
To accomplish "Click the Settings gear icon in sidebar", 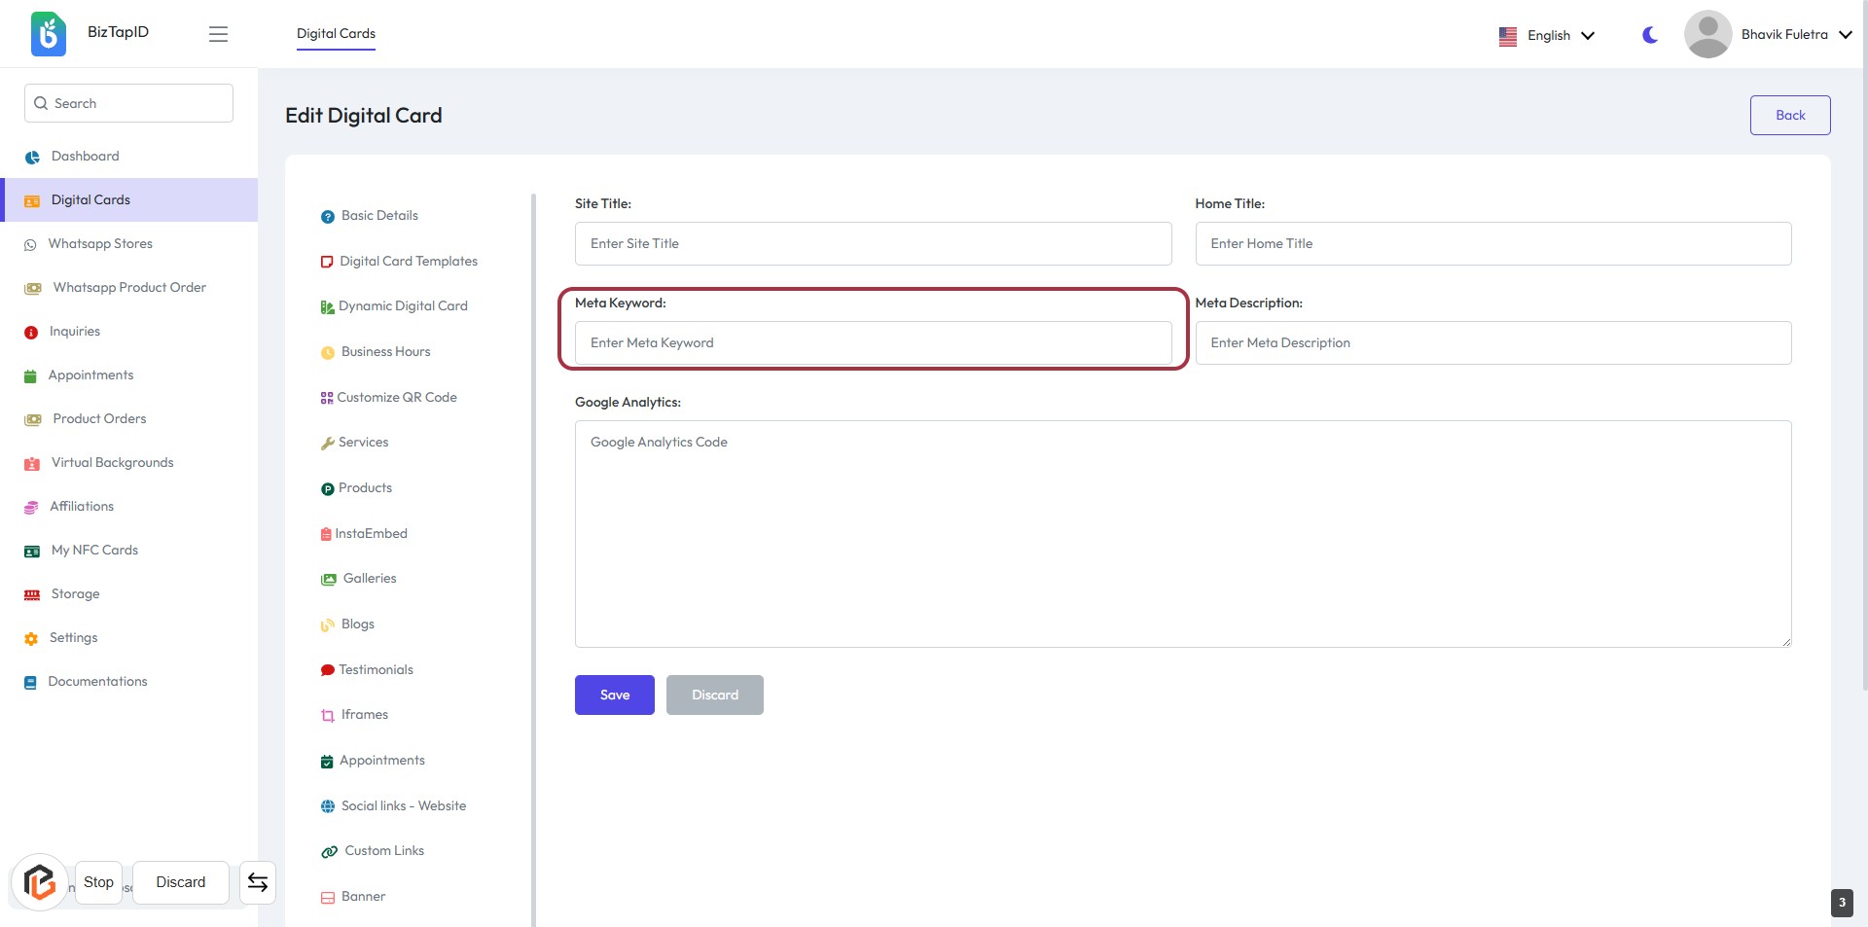I will (31, 638).
